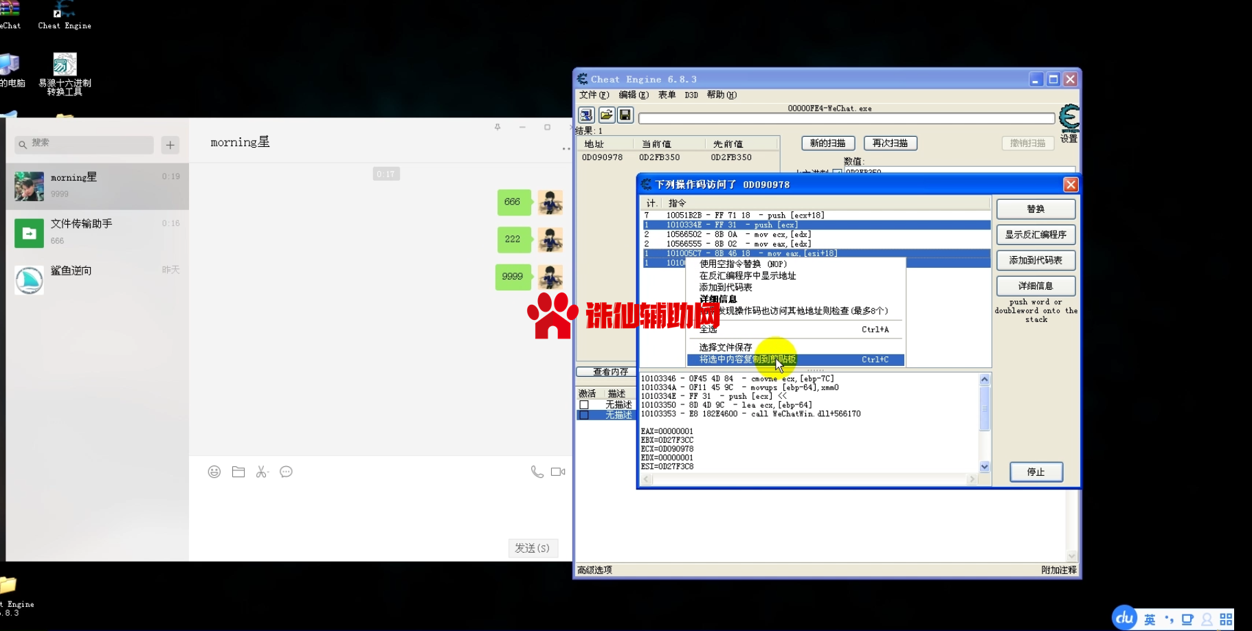Click the 详细信息 button on the right
This screenshot has height=631, width=1252.
tap(1036, 286)
